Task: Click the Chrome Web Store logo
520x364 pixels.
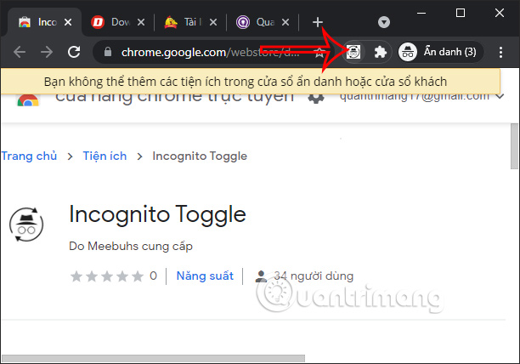Action: point(28,100)
